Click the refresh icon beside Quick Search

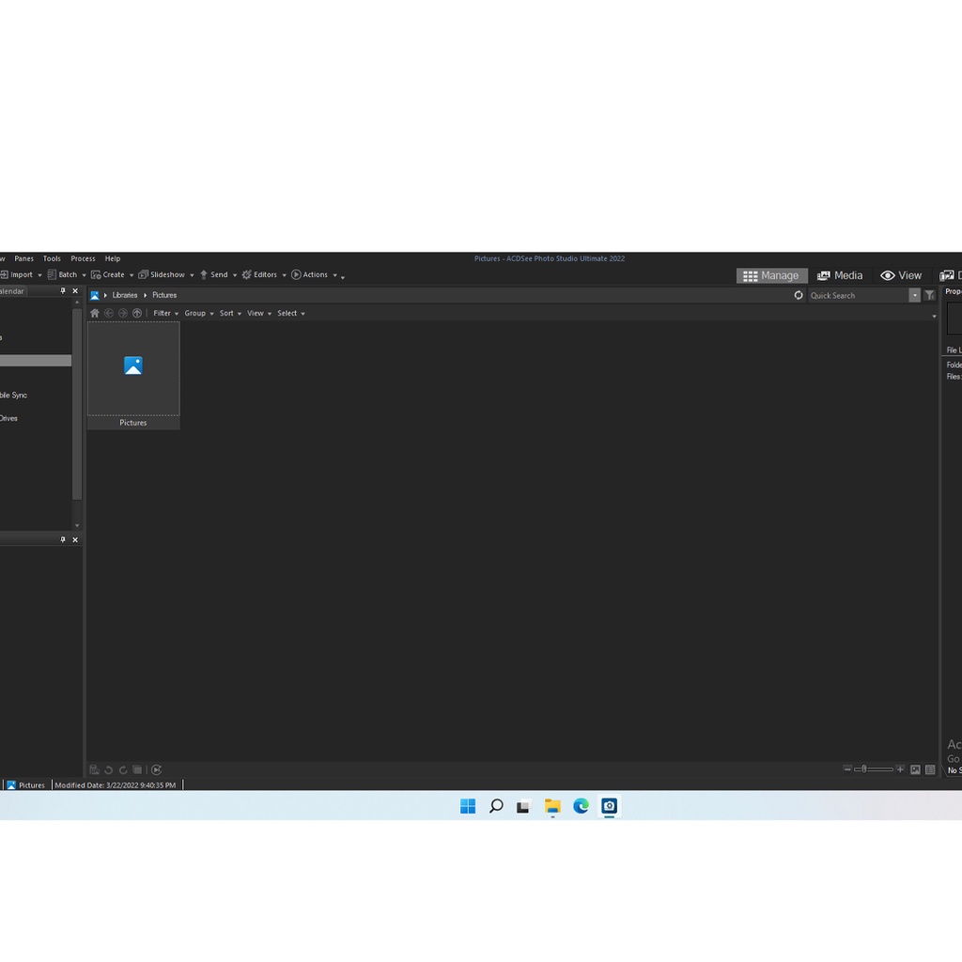click(798, 295)
